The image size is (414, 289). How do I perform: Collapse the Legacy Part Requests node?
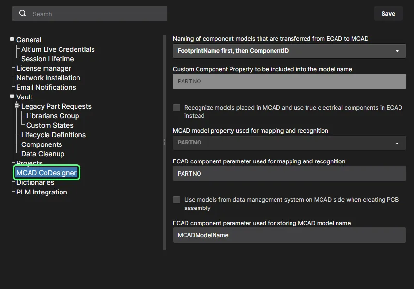[x=17, y=106]
